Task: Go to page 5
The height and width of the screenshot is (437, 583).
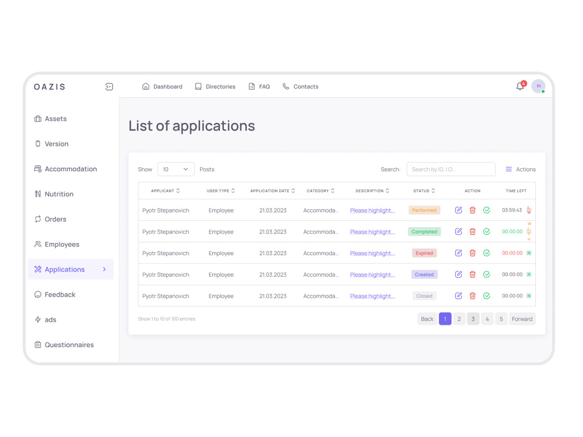Action: point(501,319)
